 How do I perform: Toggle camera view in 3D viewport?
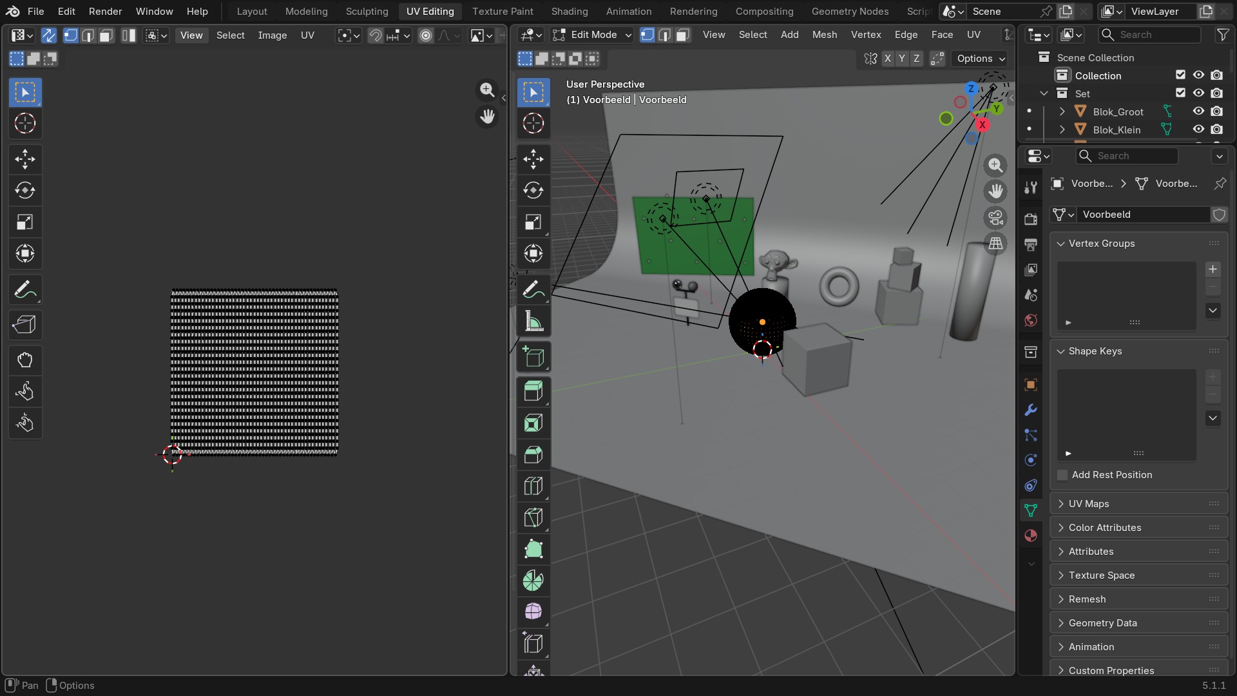pyautogui.click(x=995, y=218)
